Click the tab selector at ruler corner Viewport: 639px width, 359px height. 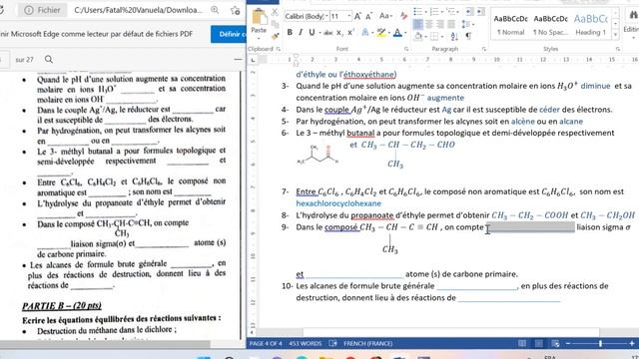253,60
